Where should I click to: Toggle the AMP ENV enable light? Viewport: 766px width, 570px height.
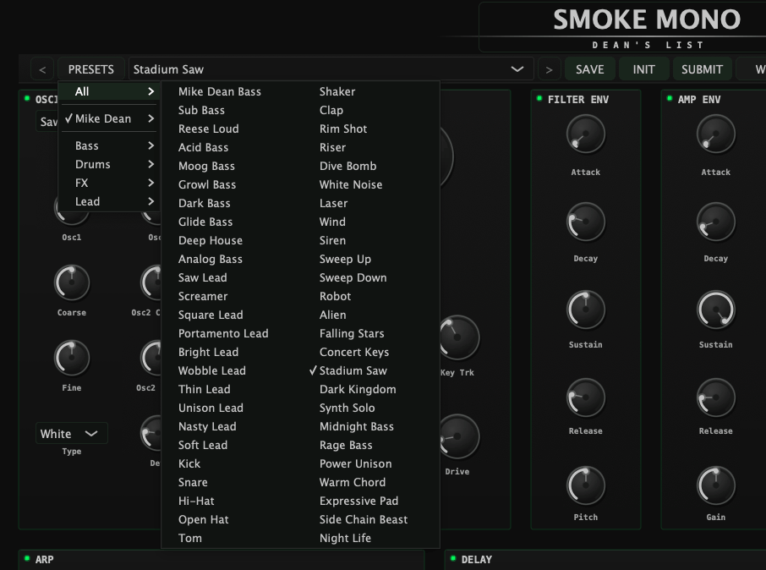(x=669, y=99)
